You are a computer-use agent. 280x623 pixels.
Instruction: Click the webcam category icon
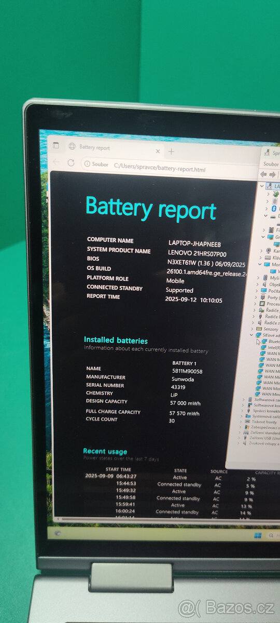pos(269,251)
